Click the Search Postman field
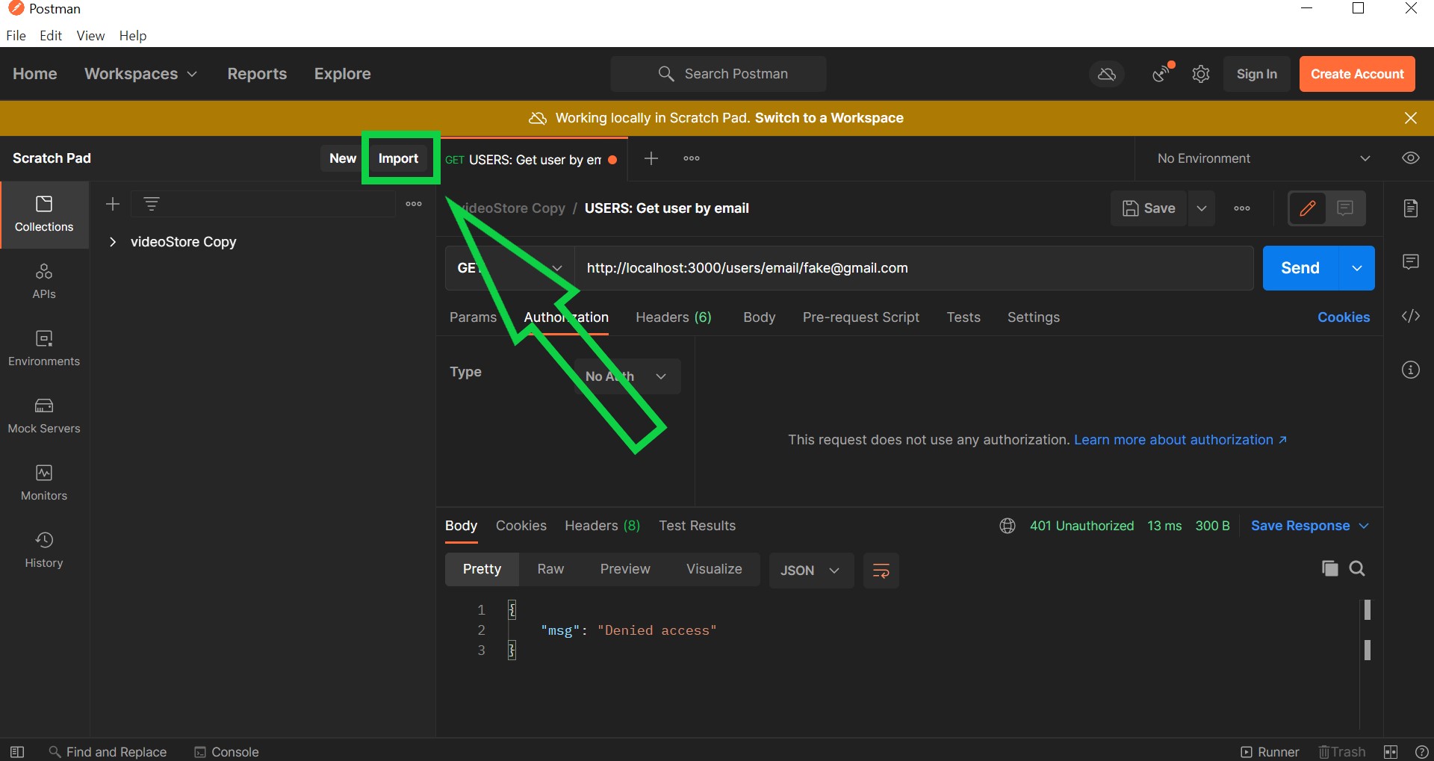Viewport: 1434px width, 761px height. pos(718,74)
